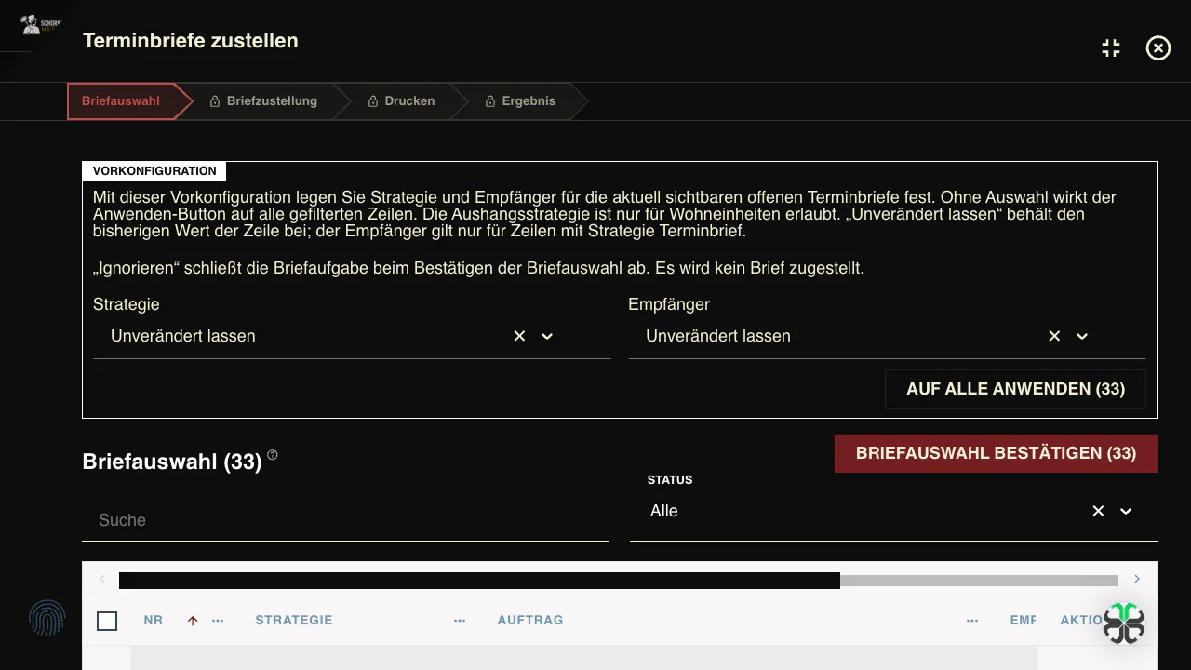Click the AUFTRAG column header
The image size is (1191, 670).
[530, 621]
